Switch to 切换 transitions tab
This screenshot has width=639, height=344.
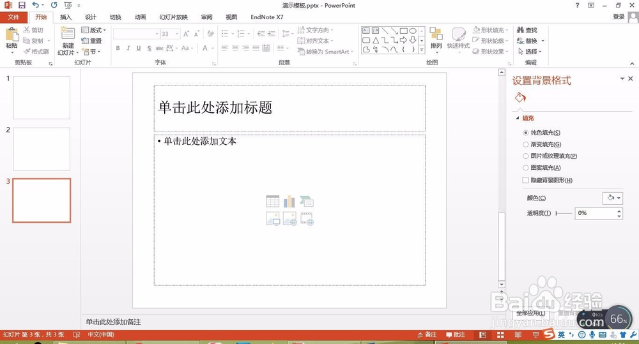point(115,17)
